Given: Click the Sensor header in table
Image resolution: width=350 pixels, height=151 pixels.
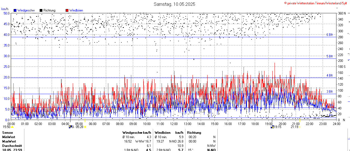Looking at the screenshot, I should [7, 133].
